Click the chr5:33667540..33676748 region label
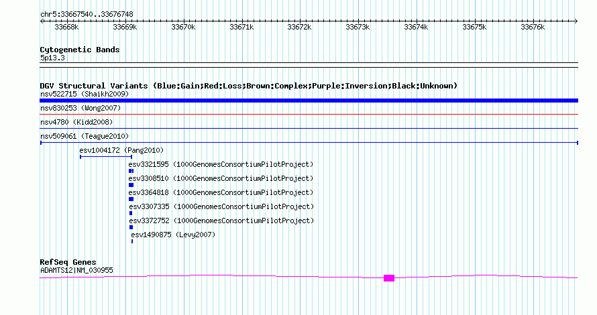This screenshot has height=315, width=597. pos(87,15)
